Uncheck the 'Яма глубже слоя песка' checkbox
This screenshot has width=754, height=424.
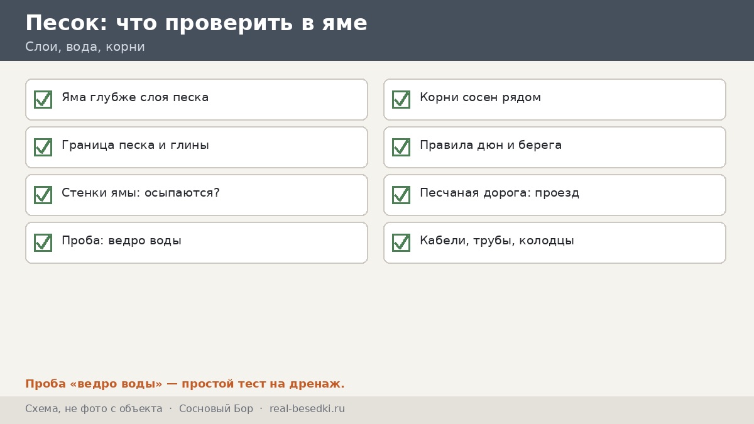click(x=43, y=99)
